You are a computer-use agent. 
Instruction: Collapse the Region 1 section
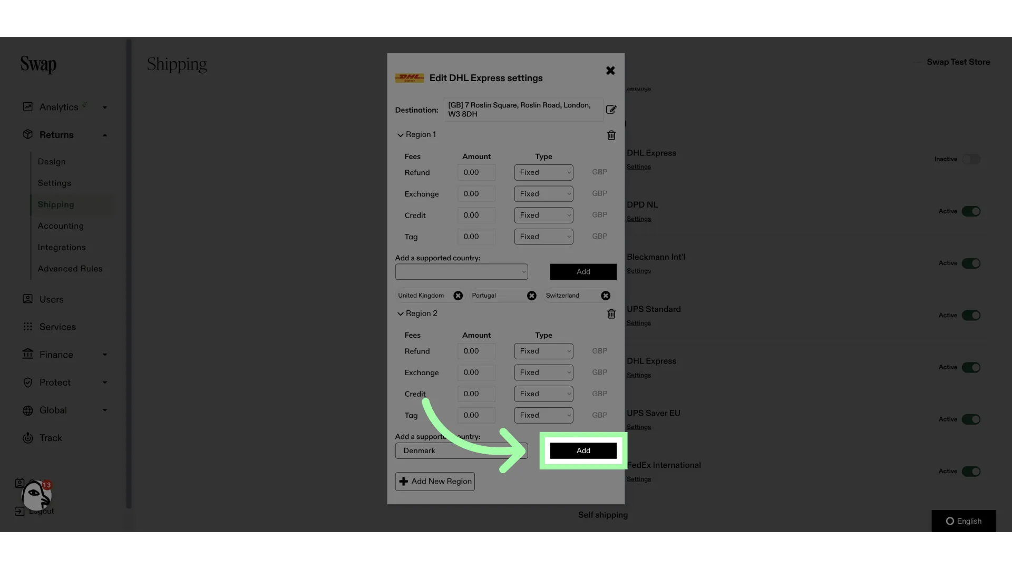[x=401, y=135]
